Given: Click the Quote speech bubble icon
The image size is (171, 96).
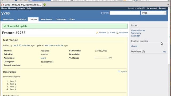Looking at the screenshot, I should (x=119, y=71).
